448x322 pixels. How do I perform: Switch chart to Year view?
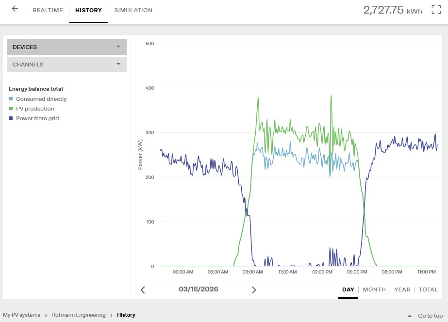[402, 290]
